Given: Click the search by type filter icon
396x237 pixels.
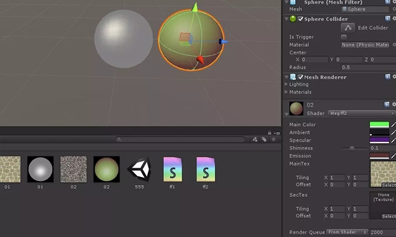Looking at the screenshot, I should click(255, 139).
